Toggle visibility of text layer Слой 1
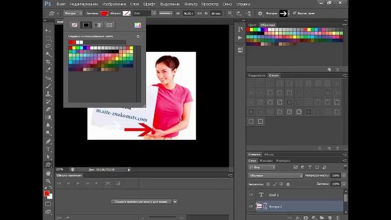Viewport: 391px width, 220px height. (x=251, y=195)
